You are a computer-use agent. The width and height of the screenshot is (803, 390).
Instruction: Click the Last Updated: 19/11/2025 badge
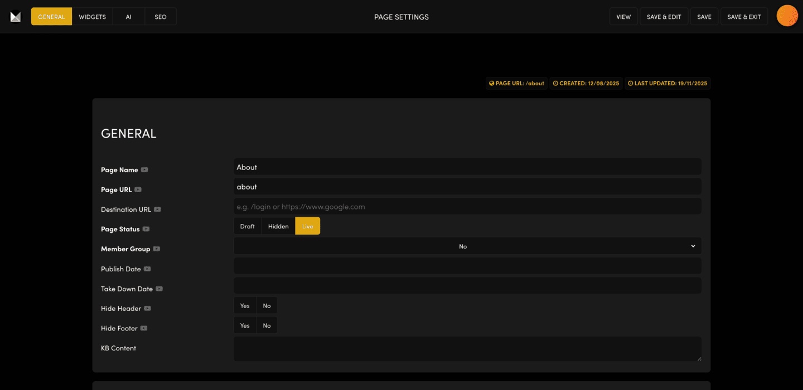pos(667,84)
